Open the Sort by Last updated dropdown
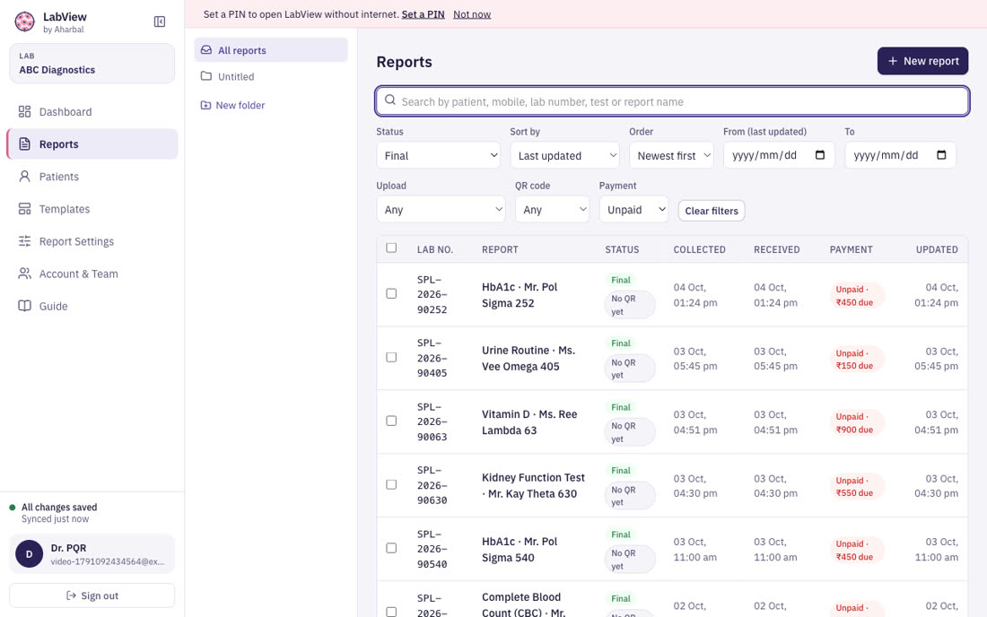Image resolution: width=987 pixels, height=617 pixels. pos(564,155)
